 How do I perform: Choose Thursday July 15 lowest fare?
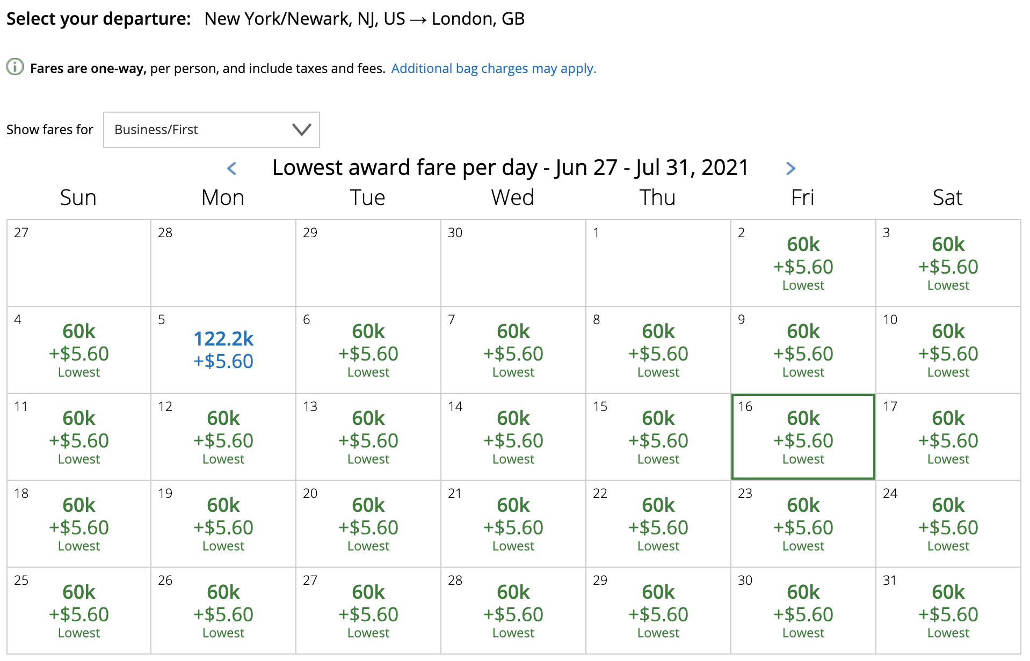(658, 437)
